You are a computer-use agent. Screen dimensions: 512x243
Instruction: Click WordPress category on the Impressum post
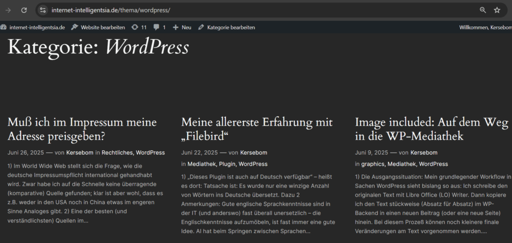tap(150, 153)
